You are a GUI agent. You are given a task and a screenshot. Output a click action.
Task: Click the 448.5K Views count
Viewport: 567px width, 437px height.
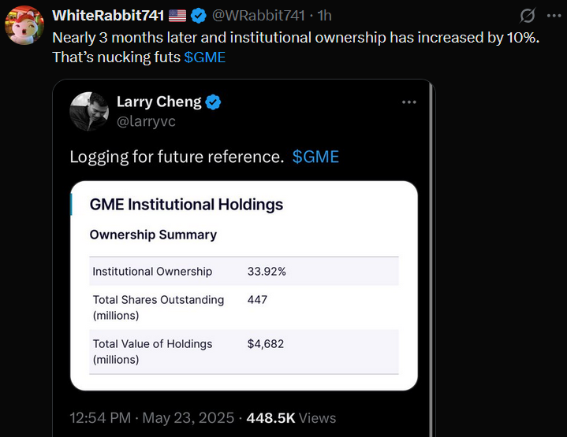pos(292,418)
